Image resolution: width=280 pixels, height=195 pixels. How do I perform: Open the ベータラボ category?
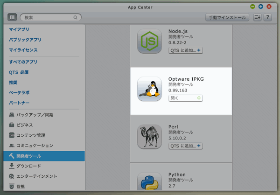pos(19,93)
